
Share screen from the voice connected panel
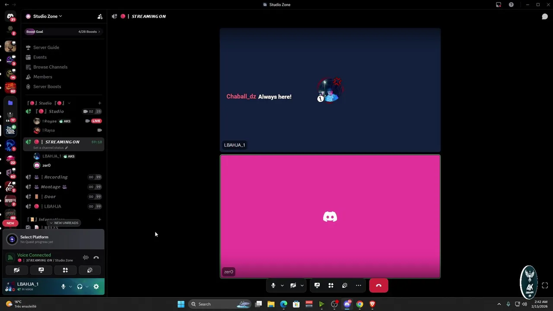(x=41, y=270)
